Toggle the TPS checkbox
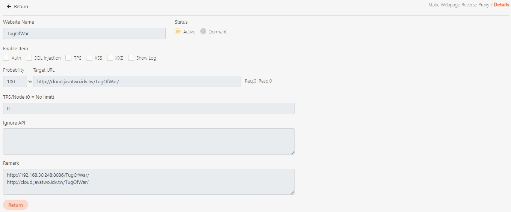The width and height of the screenshot is (511, 212). 68,58
